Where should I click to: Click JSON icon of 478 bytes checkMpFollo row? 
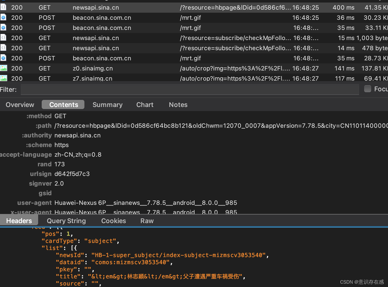(3, 48)
